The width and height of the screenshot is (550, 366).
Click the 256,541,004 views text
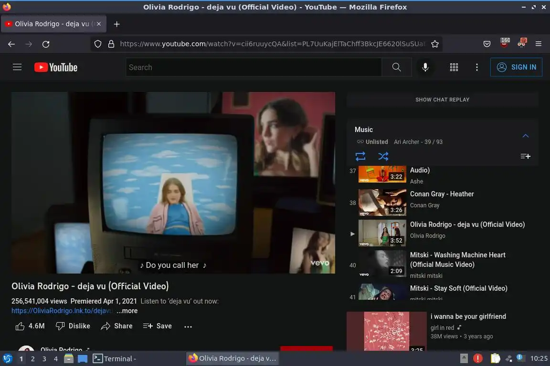[x=39, y=301]
